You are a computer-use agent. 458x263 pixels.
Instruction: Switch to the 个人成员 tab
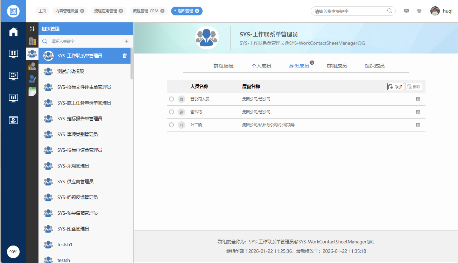261,66
